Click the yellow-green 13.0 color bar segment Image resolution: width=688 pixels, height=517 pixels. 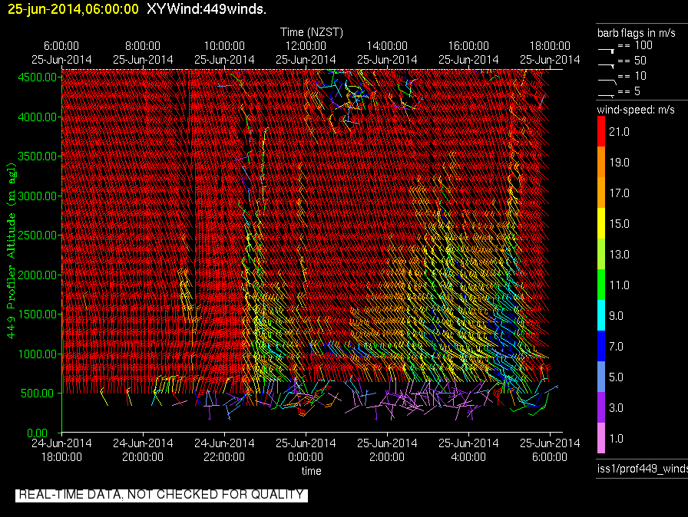[x=601, y=254]
